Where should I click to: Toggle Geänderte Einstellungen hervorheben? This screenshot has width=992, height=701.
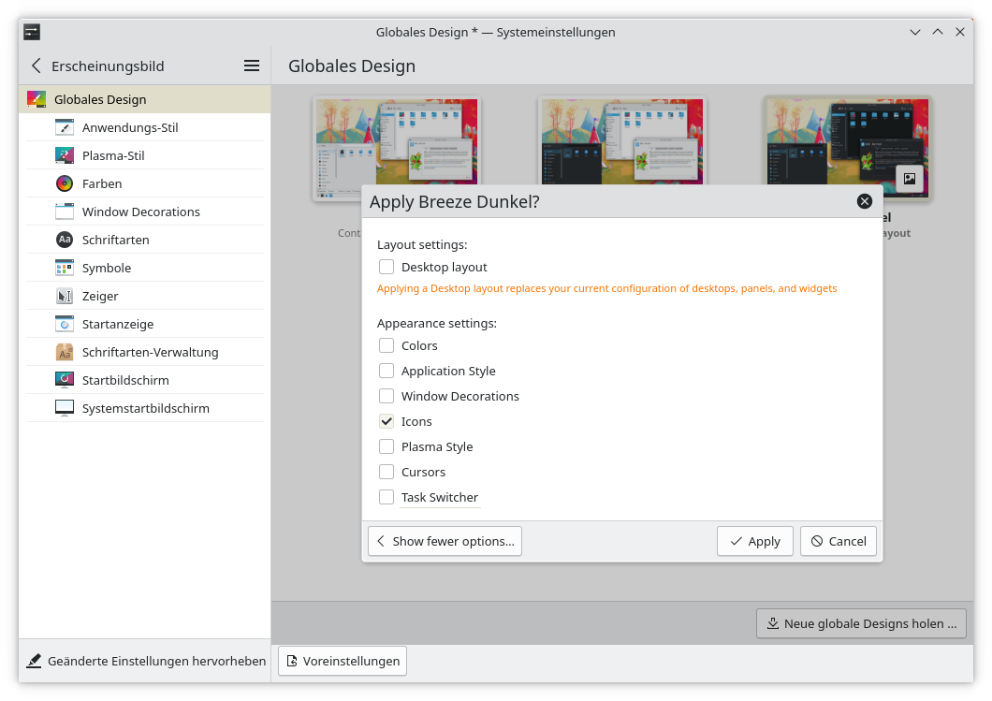click(145, 661)
